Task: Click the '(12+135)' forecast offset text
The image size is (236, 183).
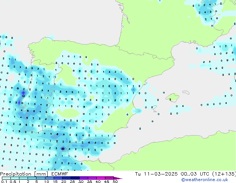Action: pyautogui.click(x=224, y=174)
